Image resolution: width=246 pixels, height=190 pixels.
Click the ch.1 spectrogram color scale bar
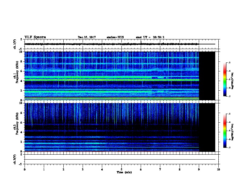pyautogui.click(x=225, y=79)
